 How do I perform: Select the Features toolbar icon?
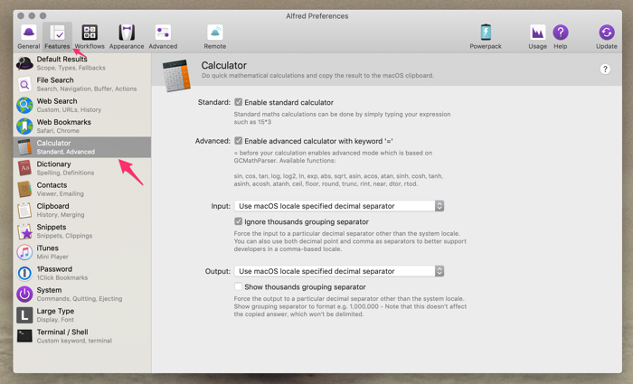[x=57, y=33]
